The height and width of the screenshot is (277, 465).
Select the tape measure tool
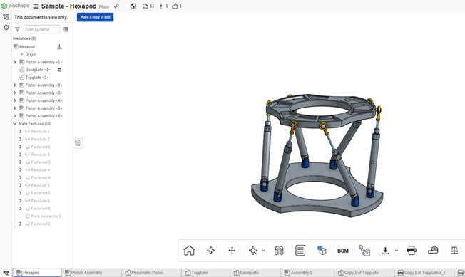pyautogui.click(x=433, y=251)
